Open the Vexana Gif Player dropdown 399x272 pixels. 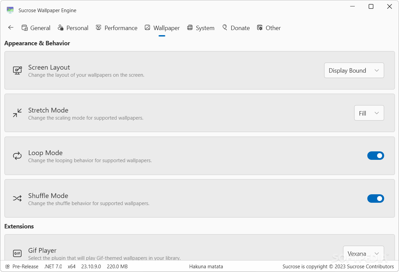pos(363,253)
